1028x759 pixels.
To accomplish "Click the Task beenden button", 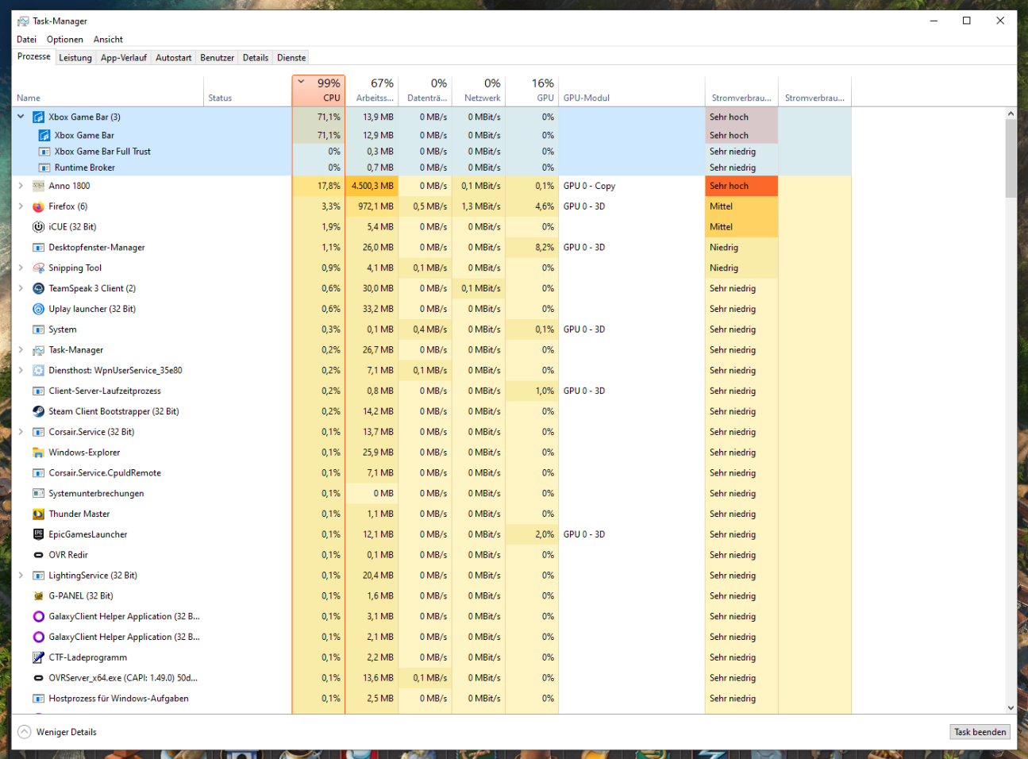I will 980,732.
